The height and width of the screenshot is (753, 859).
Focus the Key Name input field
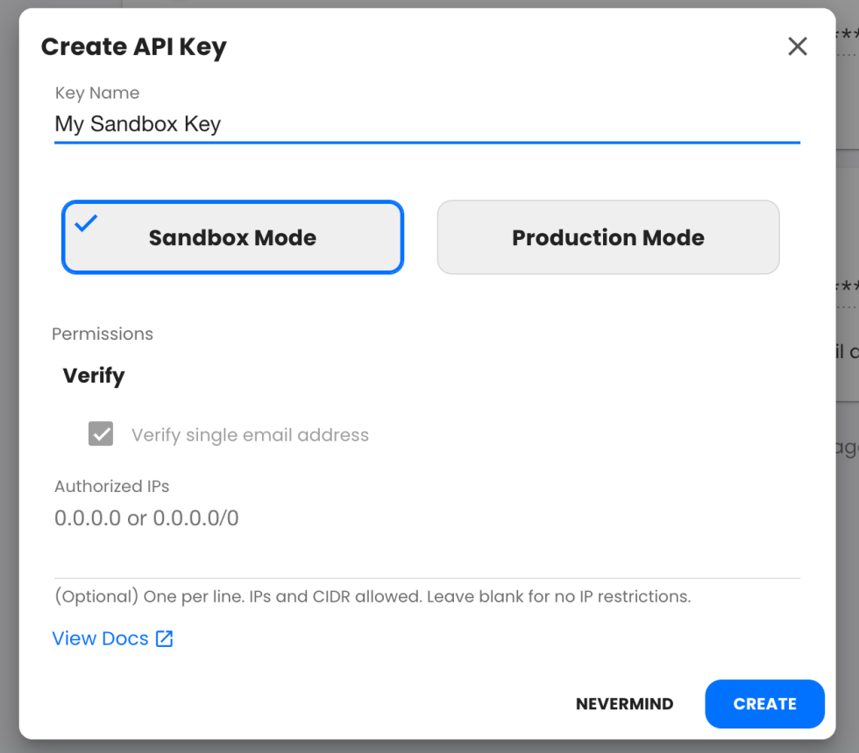click(x=426, y=124)
